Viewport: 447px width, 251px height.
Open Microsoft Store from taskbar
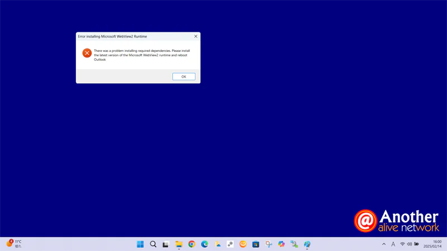point(256,244)
